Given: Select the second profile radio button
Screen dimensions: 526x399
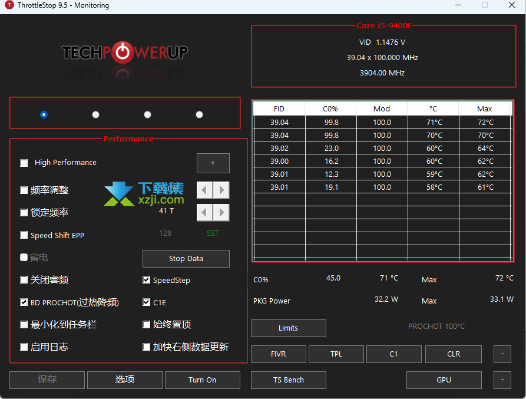Looking at the screenshot, I should tap(95, 115).
